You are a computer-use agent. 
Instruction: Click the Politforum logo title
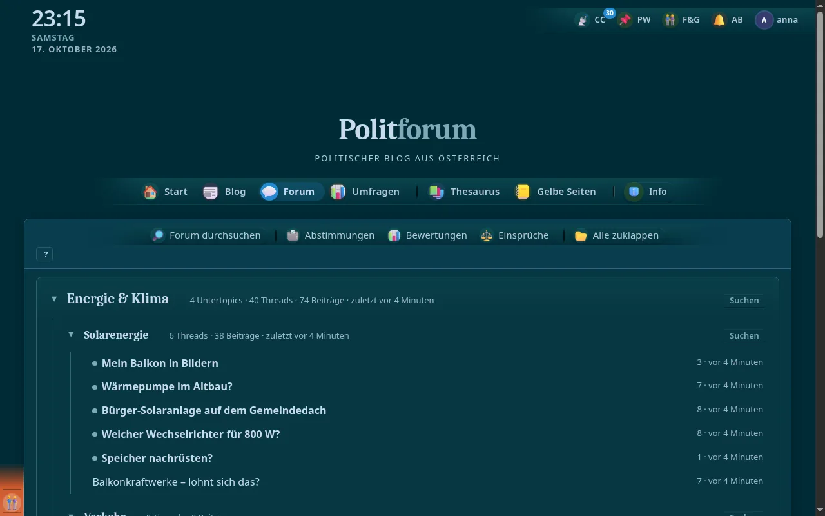(x=407, y=130)
